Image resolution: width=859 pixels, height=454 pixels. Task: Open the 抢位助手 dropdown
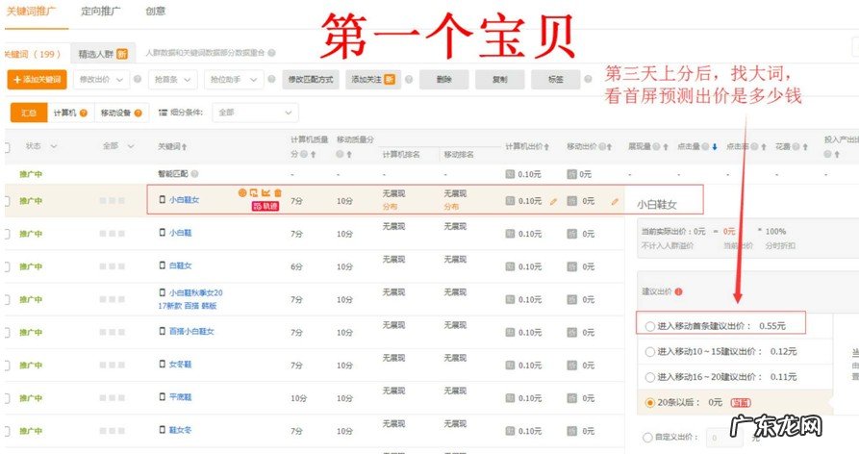click(234, 80)
